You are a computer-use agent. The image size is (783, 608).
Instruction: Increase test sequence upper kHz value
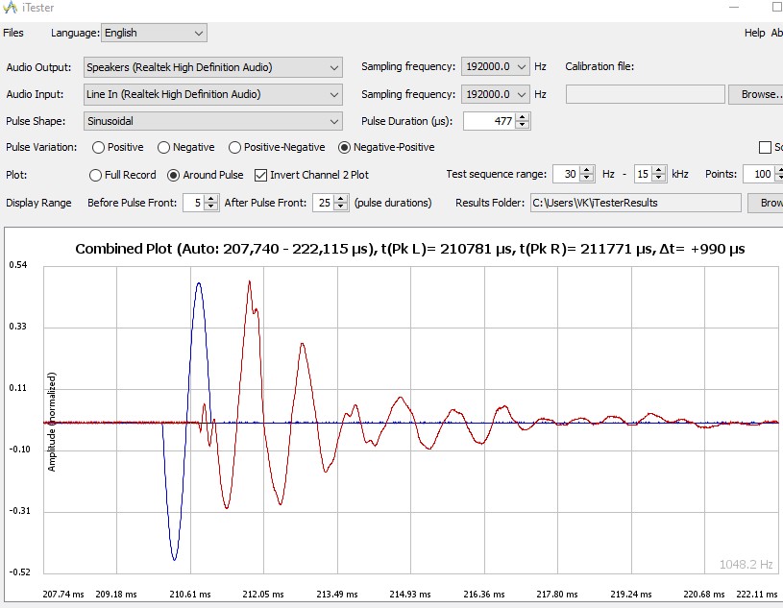(659, 170)
